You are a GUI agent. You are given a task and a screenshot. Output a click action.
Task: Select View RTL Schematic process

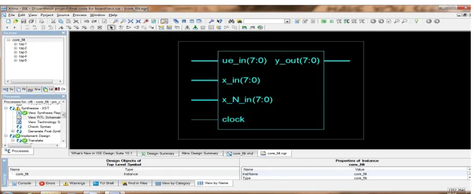tap(44, 117)
